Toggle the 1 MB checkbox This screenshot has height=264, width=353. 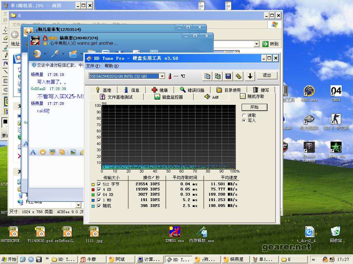99,200
